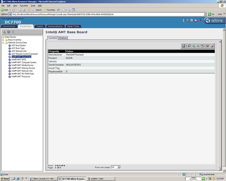The height and width of the screenshot is (181, 226).
Task: Select Intel AMT Media Device item
Action: (x=22, y=65)
